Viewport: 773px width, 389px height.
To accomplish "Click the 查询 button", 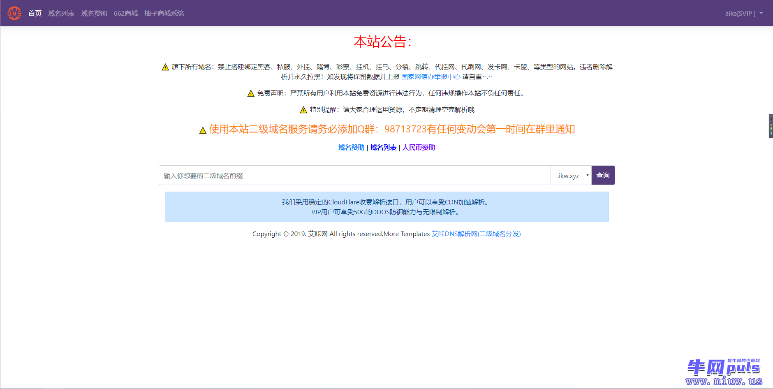I will [603, 175].
